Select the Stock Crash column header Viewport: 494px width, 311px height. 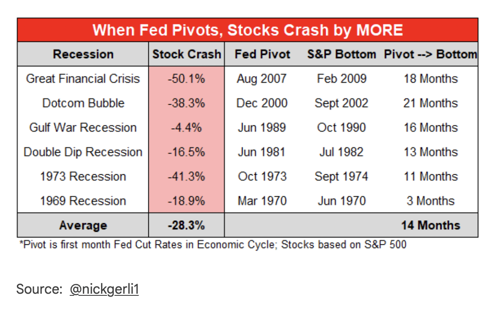pos(186,54)
